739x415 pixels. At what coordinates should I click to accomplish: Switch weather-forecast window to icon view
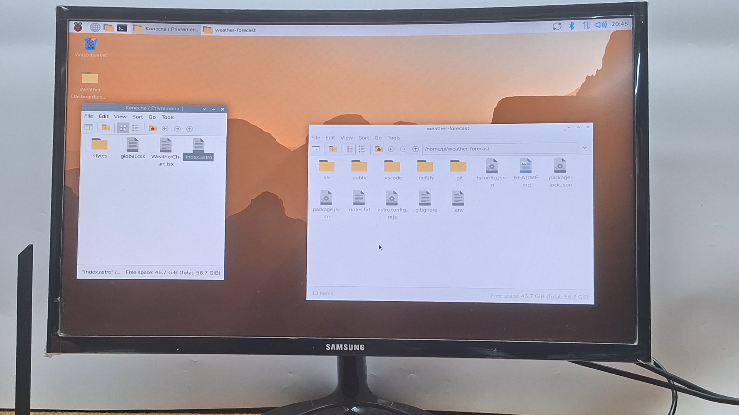[x=349, y=149]
